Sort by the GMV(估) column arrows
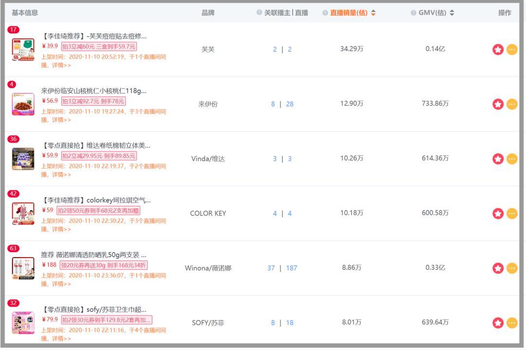The image size is (526, 350). [x=452, y=13]
